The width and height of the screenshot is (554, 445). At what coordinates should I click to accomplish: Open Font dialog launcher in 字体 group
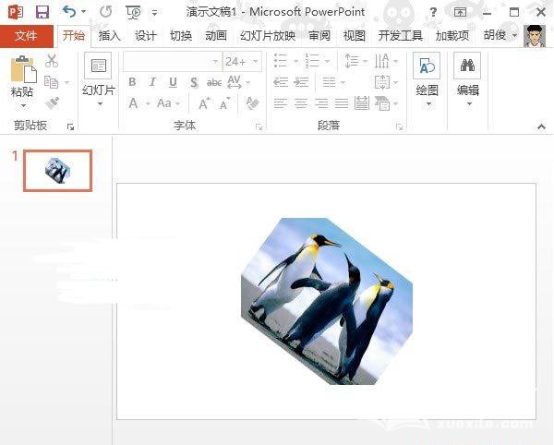click(x=259, y=126)
